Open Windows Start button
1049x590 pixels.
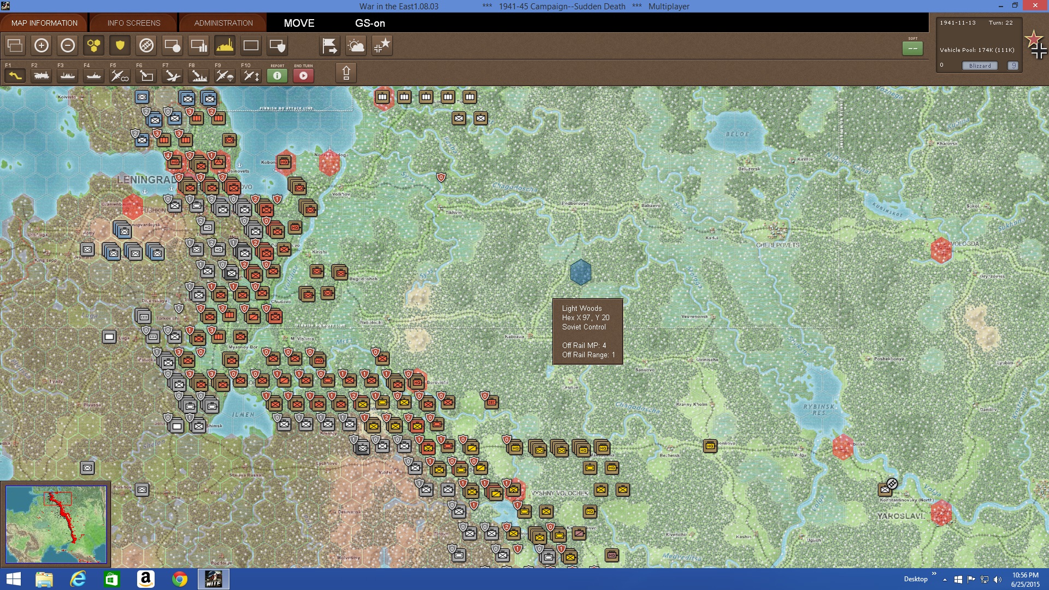click(x=13, y=579)
